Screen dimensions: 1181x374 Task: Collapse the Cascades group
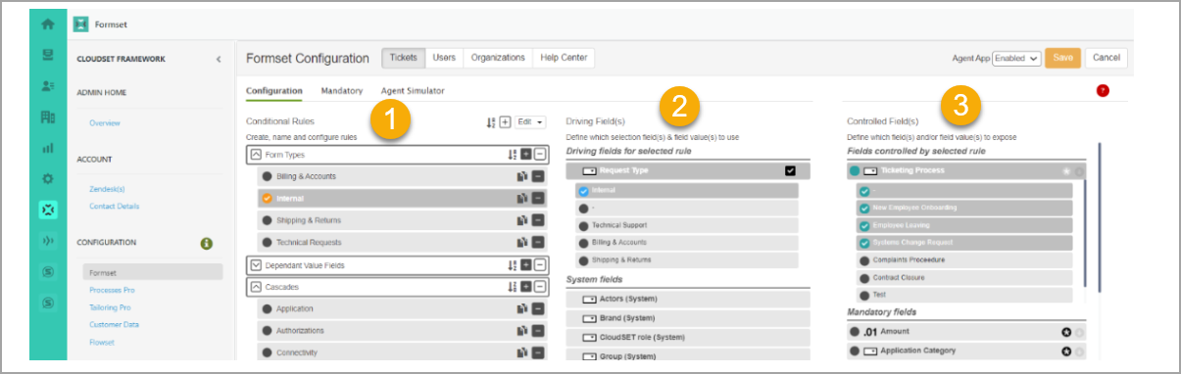257,287
